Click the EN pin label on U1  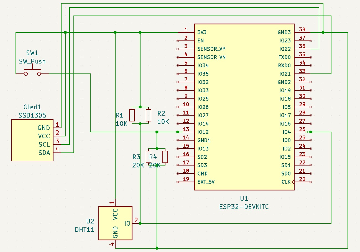tap(201, 40)
